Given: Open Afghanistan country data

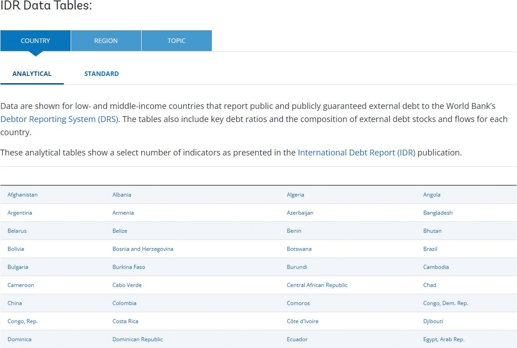Looking at the screenshot, I should pyautogui.click(x=23, y=195).
